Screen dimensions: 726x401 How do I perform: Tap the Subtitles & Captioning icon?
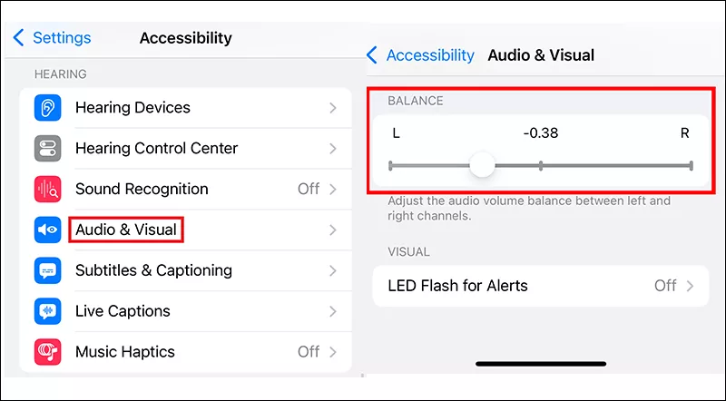[47, 270]
